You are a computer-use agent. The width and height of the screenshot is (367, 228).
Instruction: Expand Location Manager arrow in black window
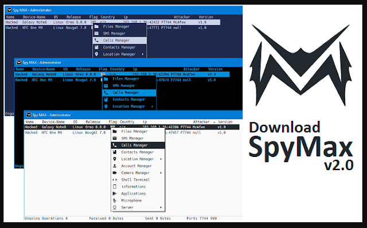(152, 107)
